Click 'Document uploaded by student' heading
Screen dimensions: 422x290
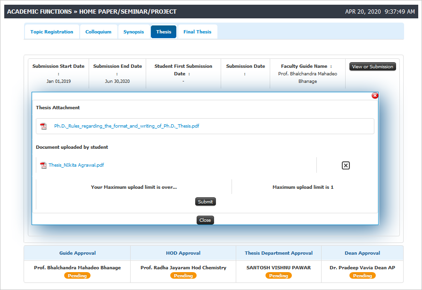click(x=72, y=147)
